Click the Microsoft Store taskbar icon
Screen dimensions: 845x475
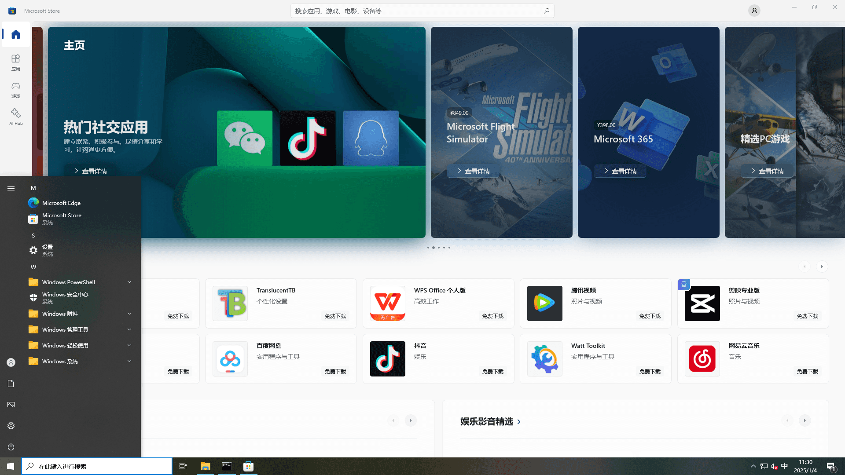pos(248,466)
